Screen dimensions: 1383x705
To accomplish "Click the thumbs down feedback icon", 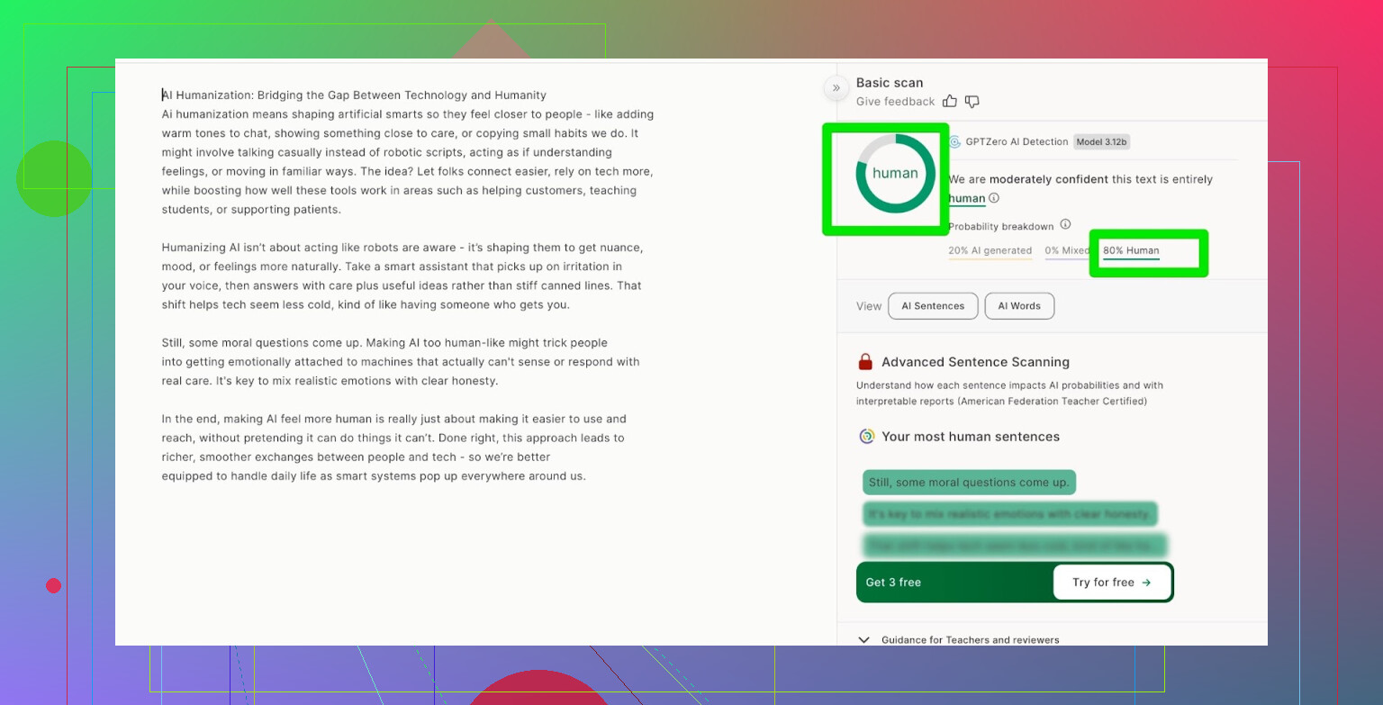I will point(972,102).
